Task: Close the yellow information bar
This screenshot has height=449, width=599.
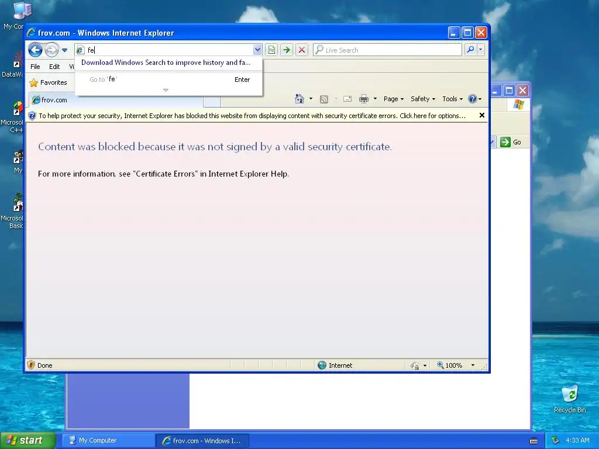Action: pos(482,115)
